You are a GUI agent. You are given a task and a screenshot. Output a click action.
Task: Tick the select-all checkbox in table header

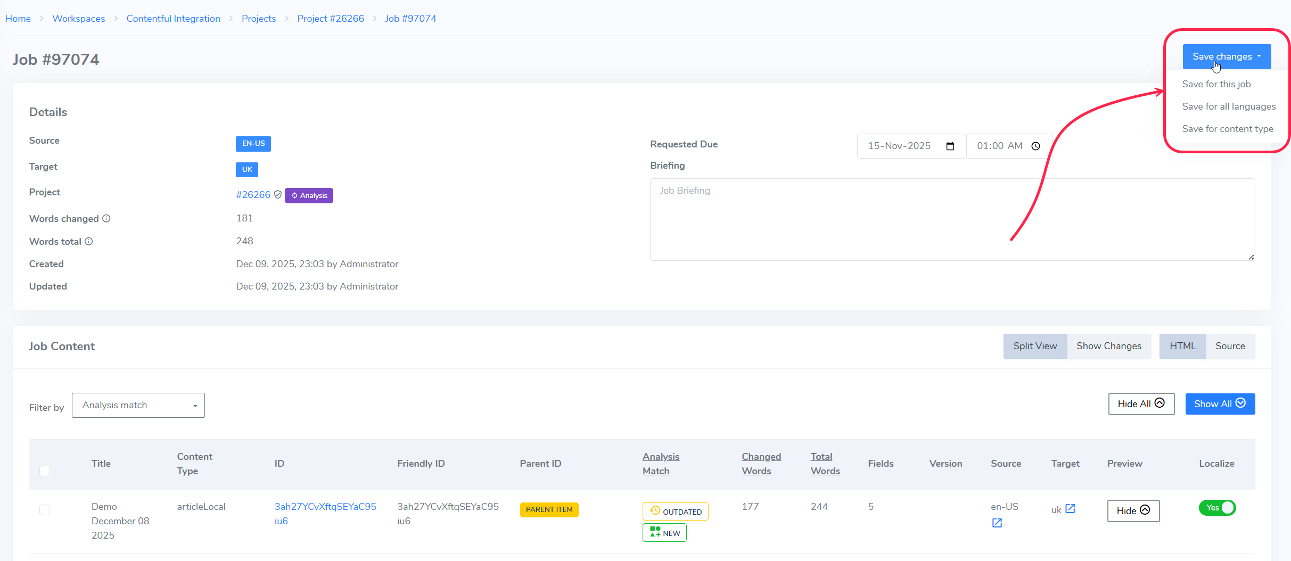coord(45,471)
